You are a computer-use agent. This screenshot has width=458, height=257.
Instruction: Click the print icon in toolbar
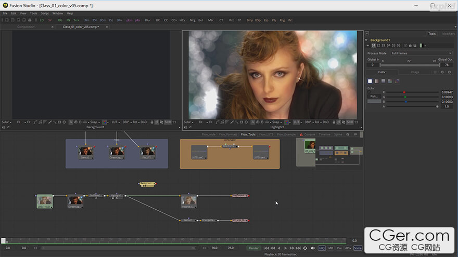click(x=30, y=20)
